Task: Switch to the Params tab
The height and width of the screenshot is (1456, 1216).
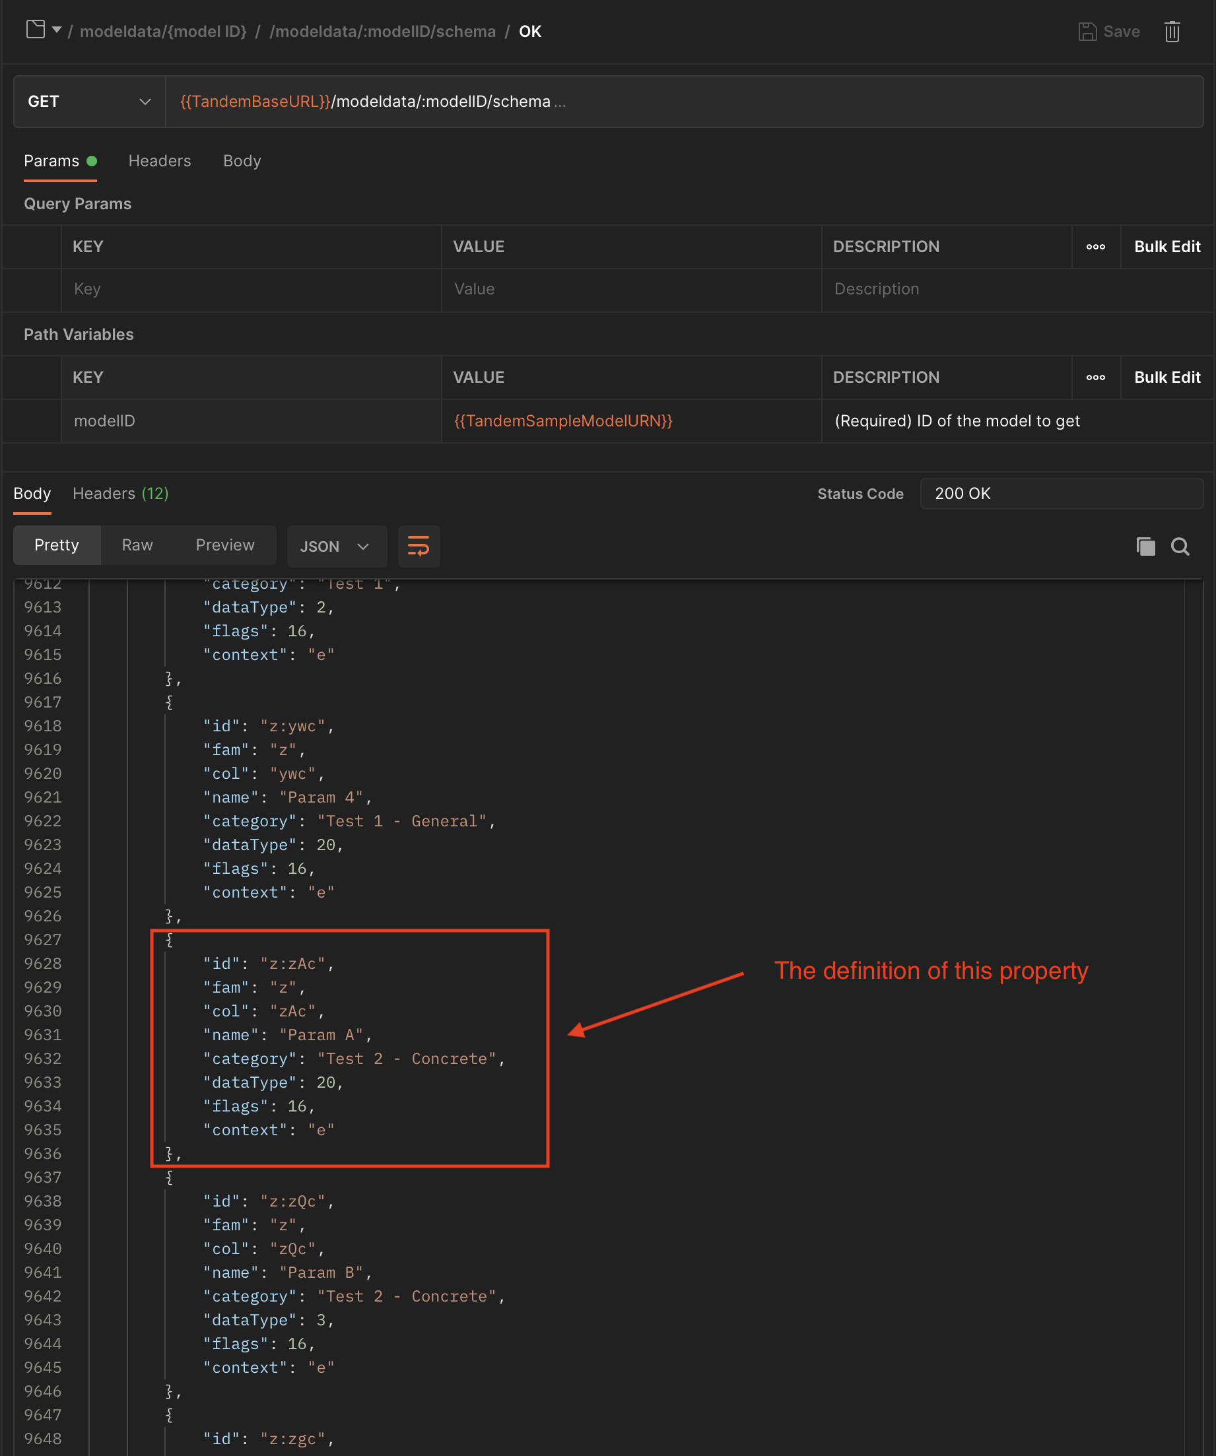Action: click(59, 161)
